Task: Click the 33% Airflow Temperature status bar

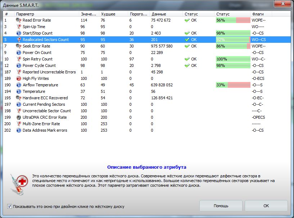Action: point(233,85)
